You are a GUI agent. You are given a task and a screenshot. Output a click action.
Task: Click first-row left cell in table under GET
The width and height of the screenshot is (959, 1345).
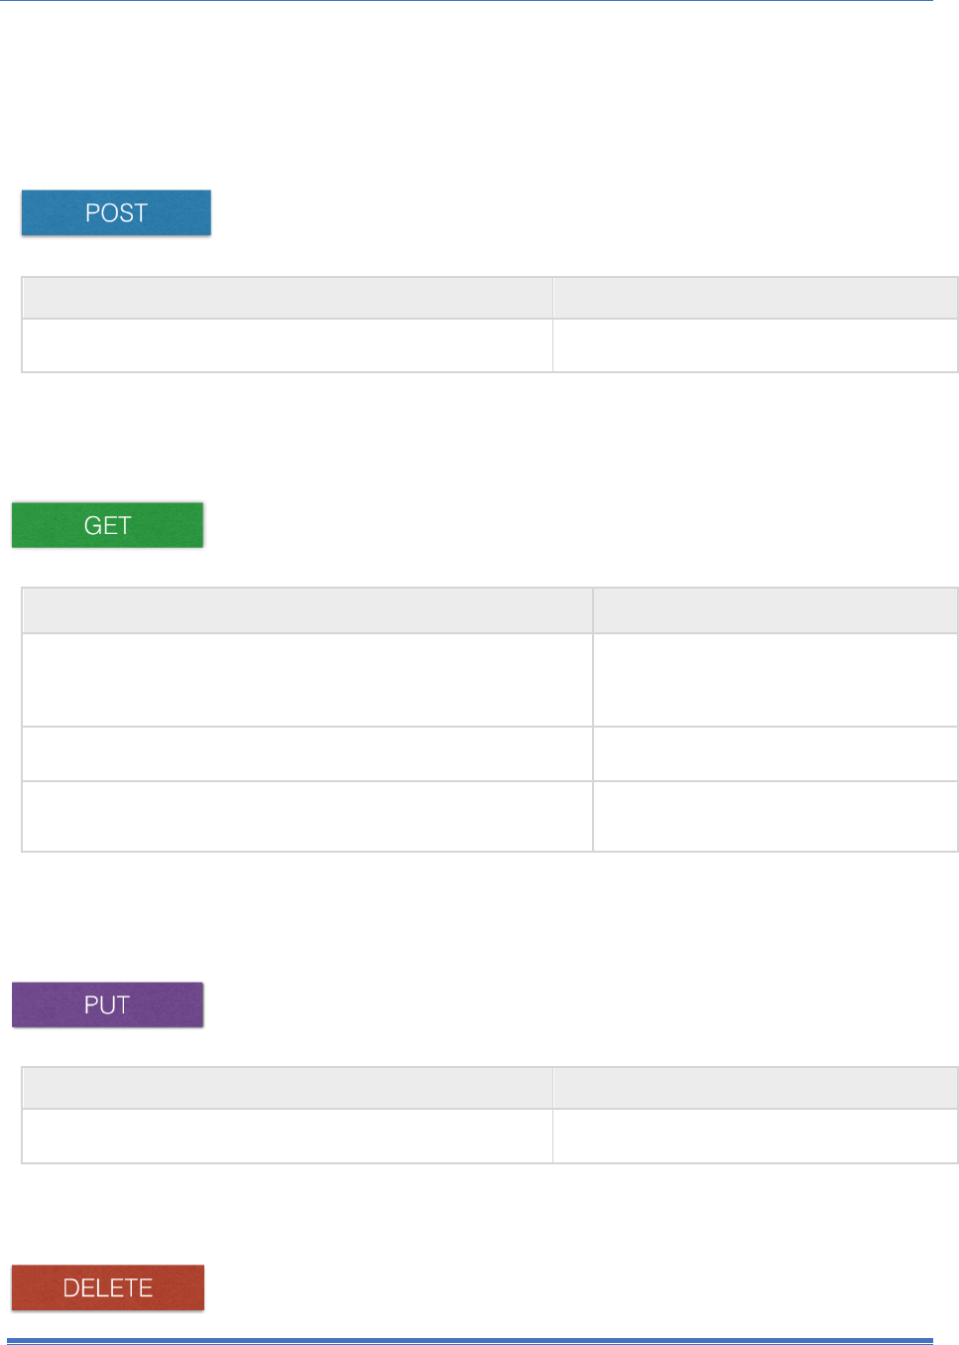(307, 680)
